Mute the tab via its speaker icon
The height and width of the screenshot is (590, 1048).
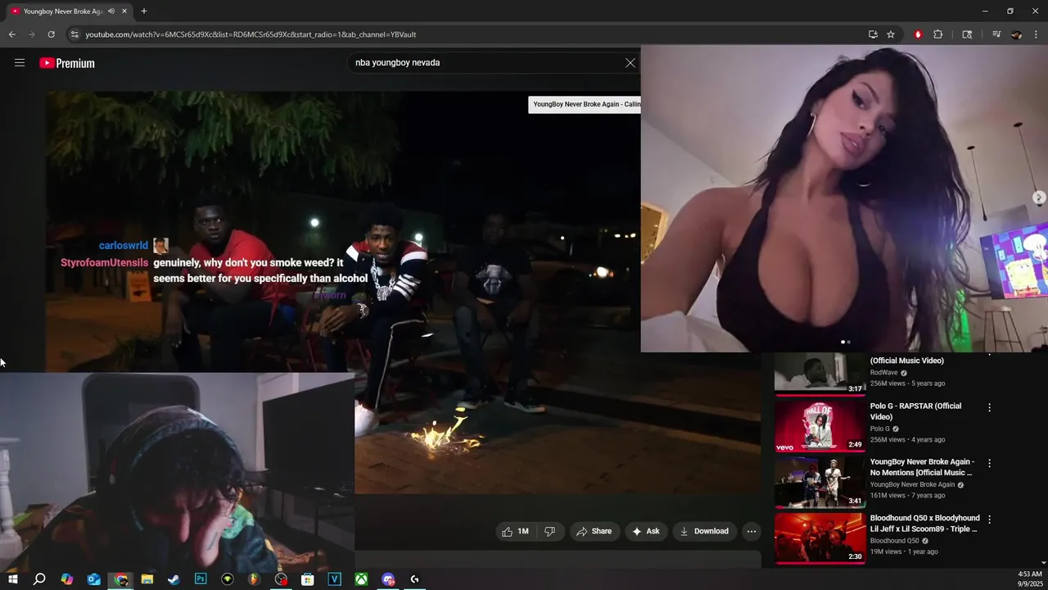coord(111,11)
